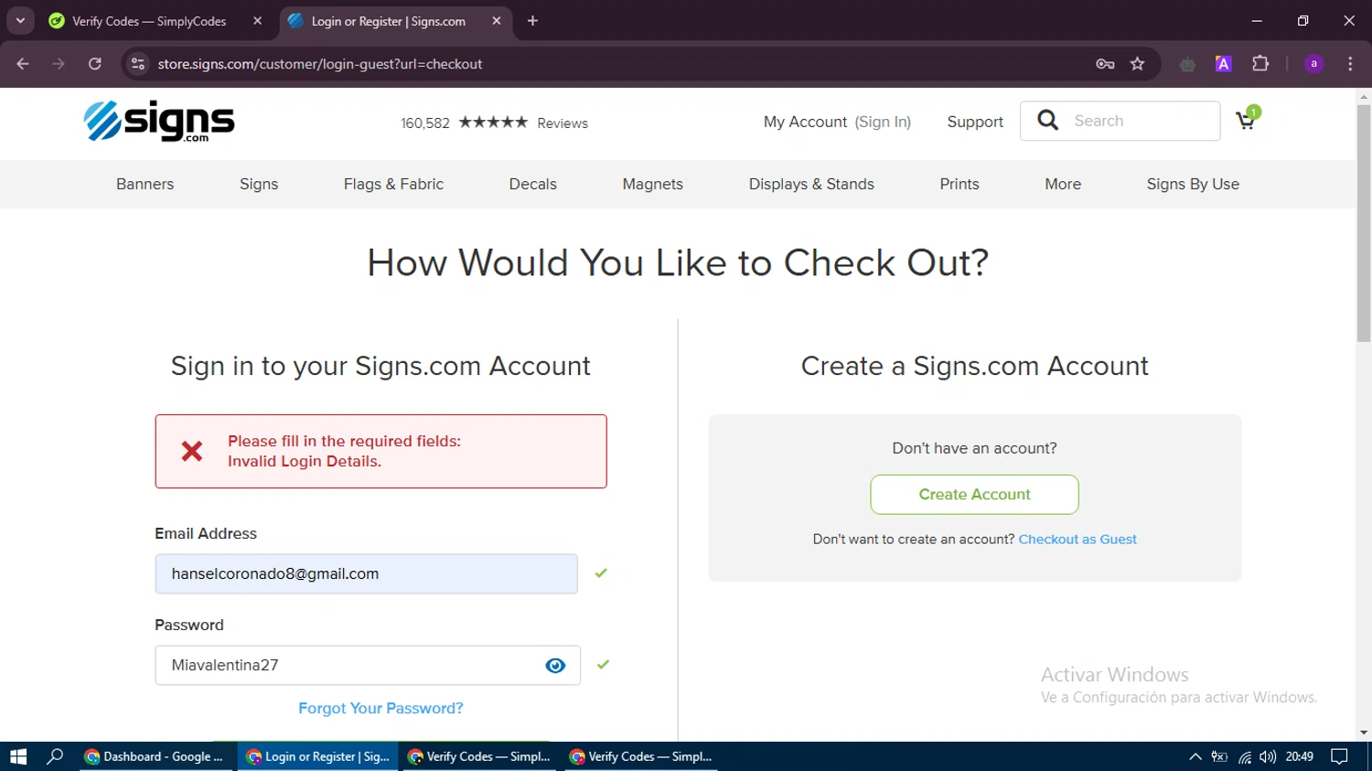The height and width of the screenshot is (771, 1372).
Task: Open the Extensions puzzle icon
Action: 1260,64
